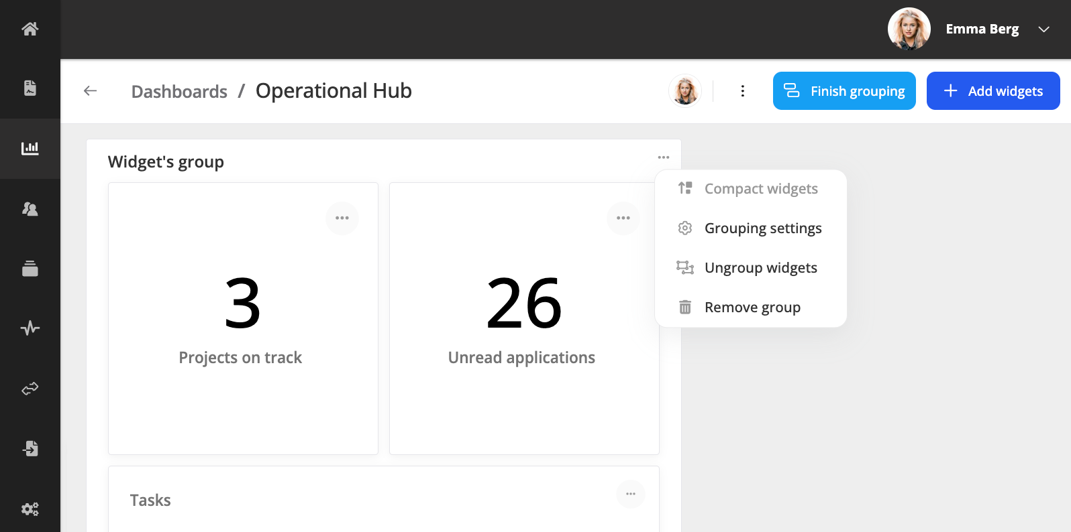Open the contacts people icon in sidebar
The height and width of the screenshot is (532, 1071).
click(x=30, y=209)
